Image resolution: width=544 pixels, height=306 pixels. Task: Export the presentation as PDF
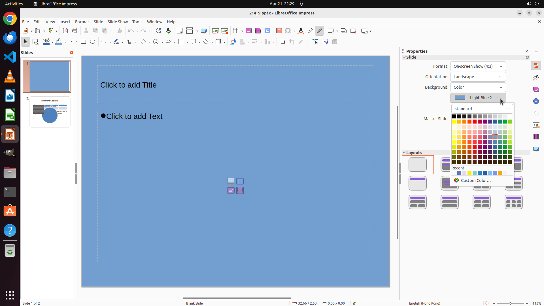[65, 31]
